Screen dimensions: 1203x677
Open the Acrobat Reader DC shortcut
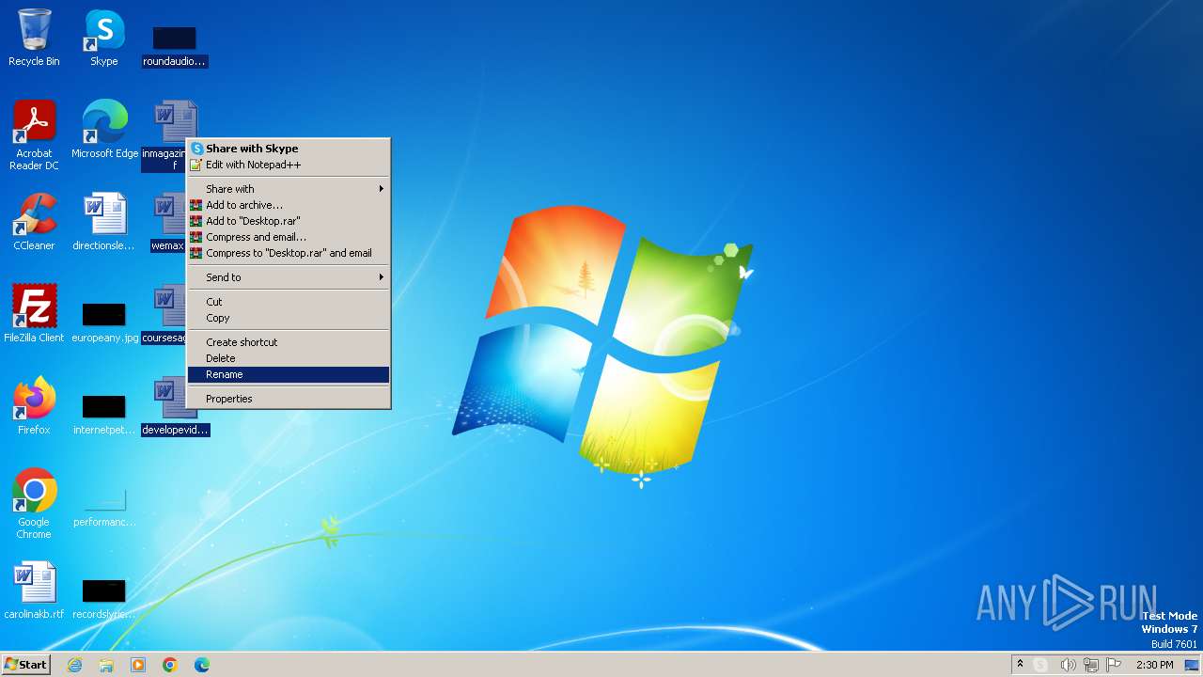(34, 135)
